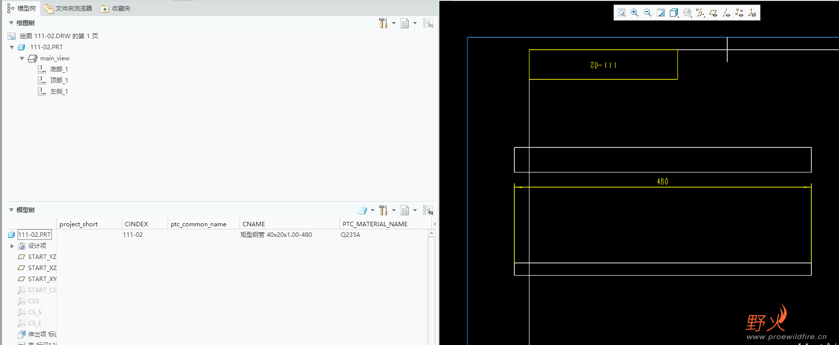
Task: Collapse the main_view node
Action: (x=22, y=58)
